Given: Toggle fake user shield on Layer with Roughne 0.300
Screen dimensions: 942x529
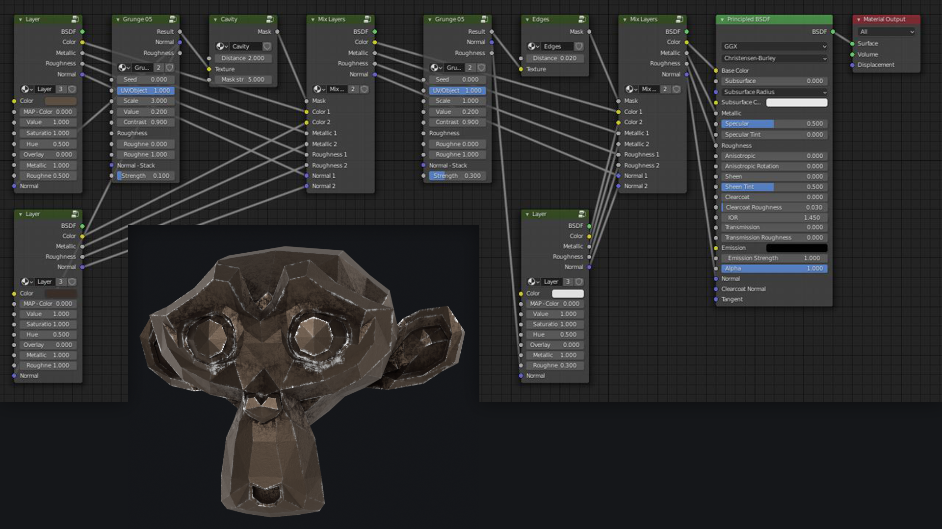Looking at the screenshot, I should tap(579, 282).
